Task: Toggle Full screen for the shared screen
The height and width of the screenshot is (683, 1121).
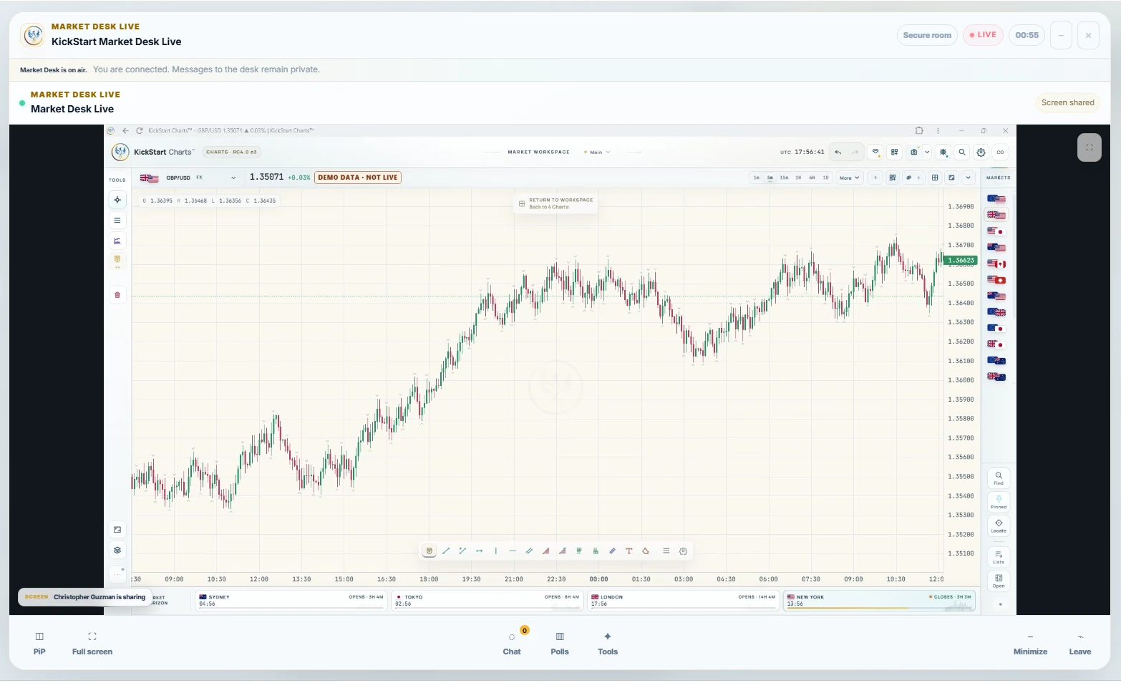Action: pyautogui.click(x=92, y=643)
